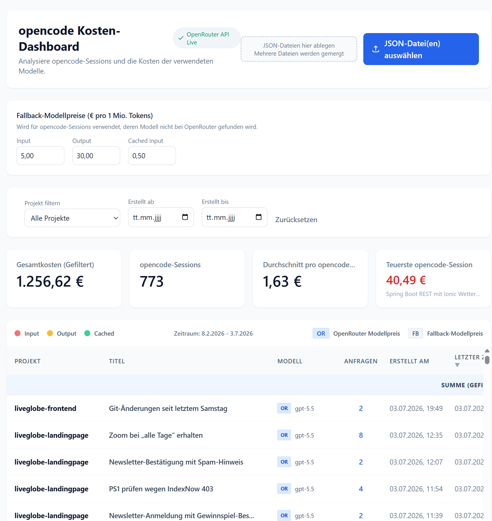Screen dimensions: 492x521
Task: Click the JSON-Dateien hier ablegen drop zone
Action: [299, 49]
